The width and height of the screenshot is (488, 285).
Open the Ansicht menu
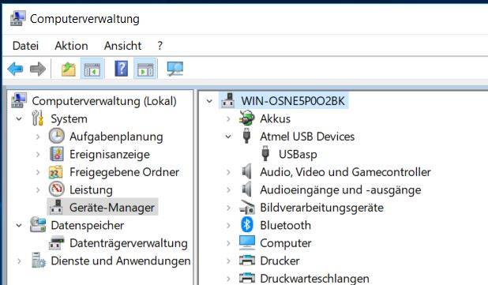point(122,46)
